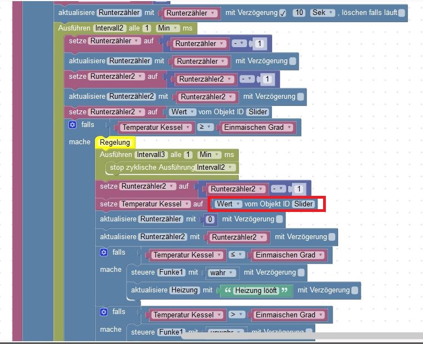
Task: Select "Runterzähler" object ID in the 10 Sek row
Action: 119,13
